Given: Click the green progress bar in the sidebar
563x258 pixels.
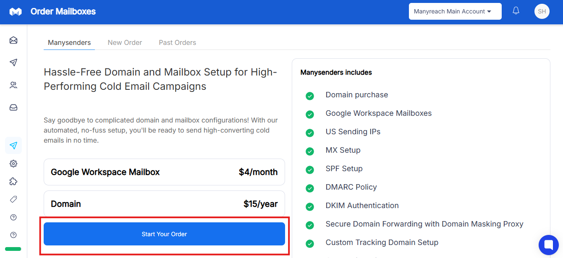Looking at the screenshot, I should point(13,249).
